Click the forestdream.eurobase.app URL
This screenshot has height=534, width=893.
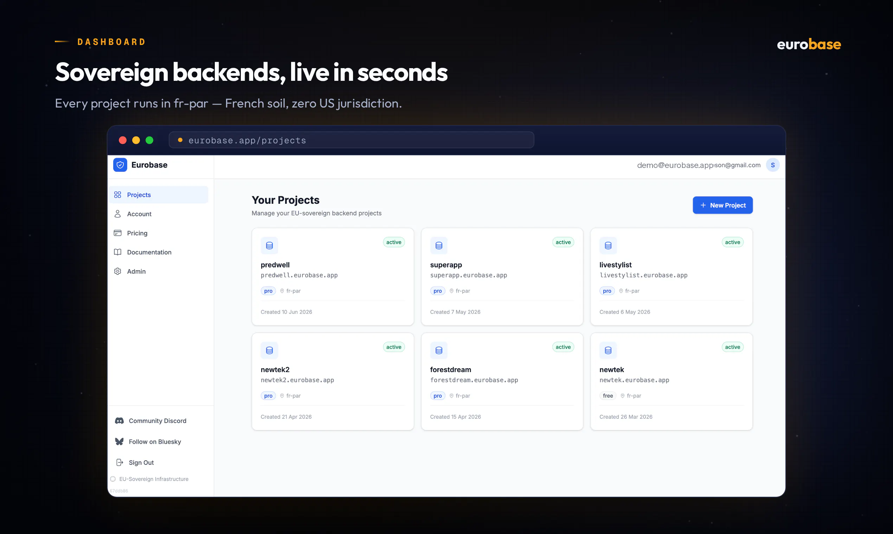pos(474,380)
